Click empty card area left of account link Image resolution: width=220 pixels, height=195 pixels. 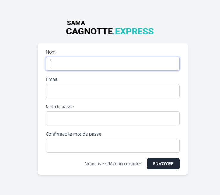65,164
